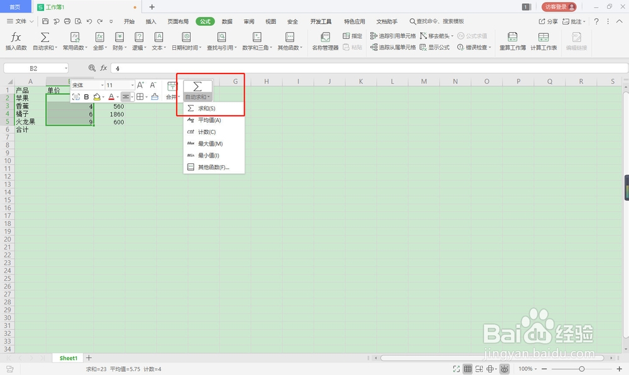Click the borders grid icon in mini toolbar
The height and width of the screenshot is (375, 629).
click(140, 97)
